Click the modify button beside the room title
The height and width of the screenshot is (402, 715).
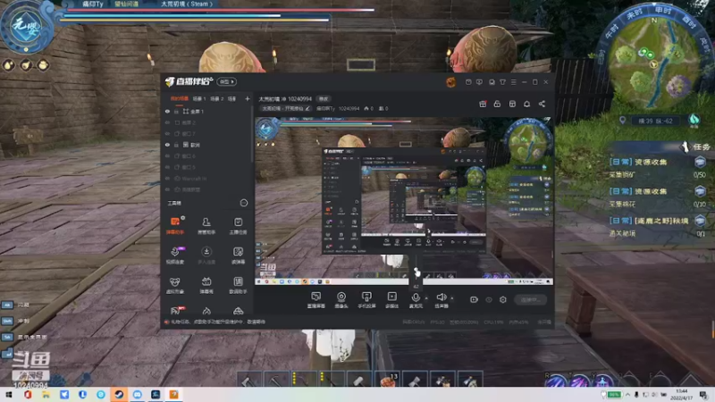point(324,99)
